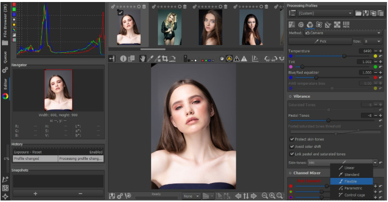This screenshot has height=202, width=388.
Task: Select the Hand navigation tool
Action: pyautogui.click(x=143, y=59)
